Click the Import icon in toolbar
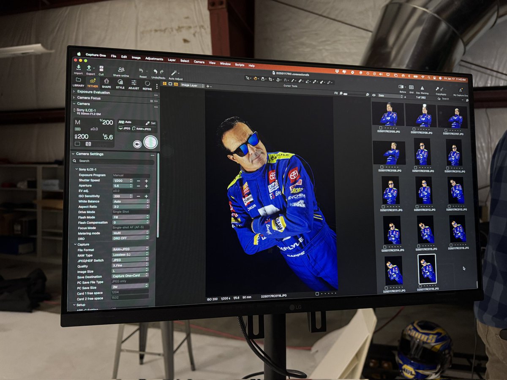The width and height of the screenshot is (507, 380). (x=79, y=67)
